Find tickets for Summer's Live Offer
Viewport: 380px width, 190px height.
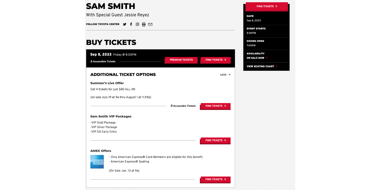pyautogui.click(x=216, y=106)
